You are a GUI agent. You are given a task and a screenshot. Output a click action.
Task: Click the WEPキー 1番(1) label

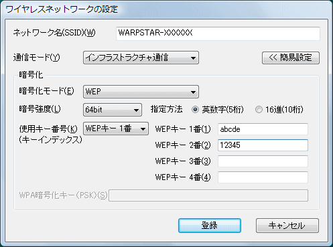pyautogui.click(x=183, y=129)
